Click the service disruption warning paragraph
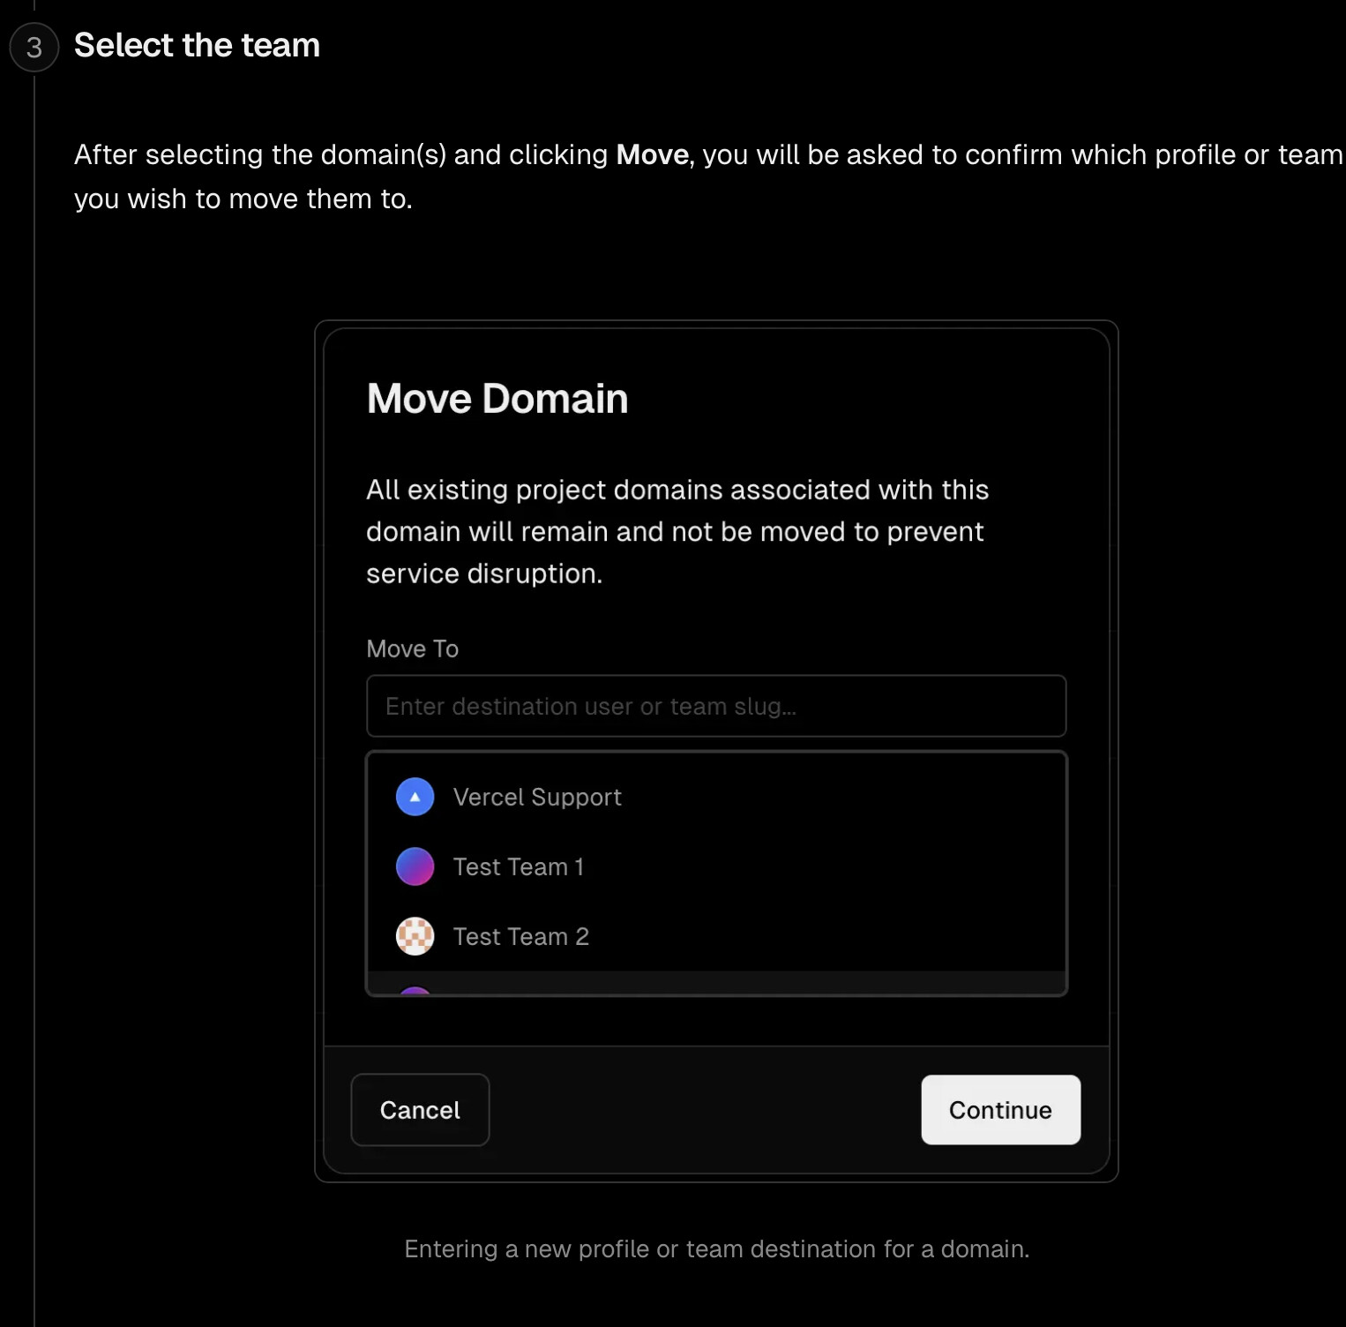This screenshot has height=1327, width=1346. point(677,532)
